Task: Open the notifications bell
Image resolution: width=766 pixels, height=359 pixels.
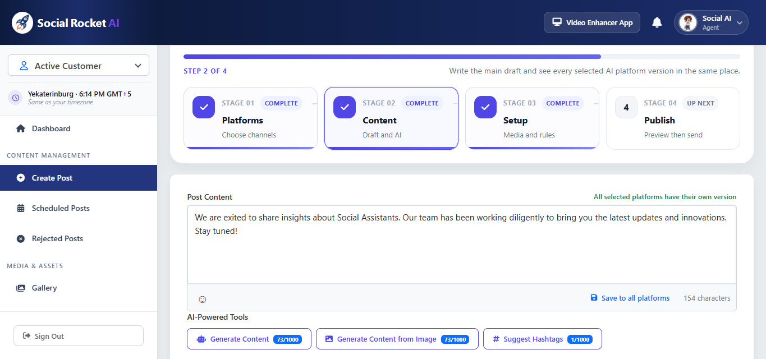Action: click(x=657, y=22)
